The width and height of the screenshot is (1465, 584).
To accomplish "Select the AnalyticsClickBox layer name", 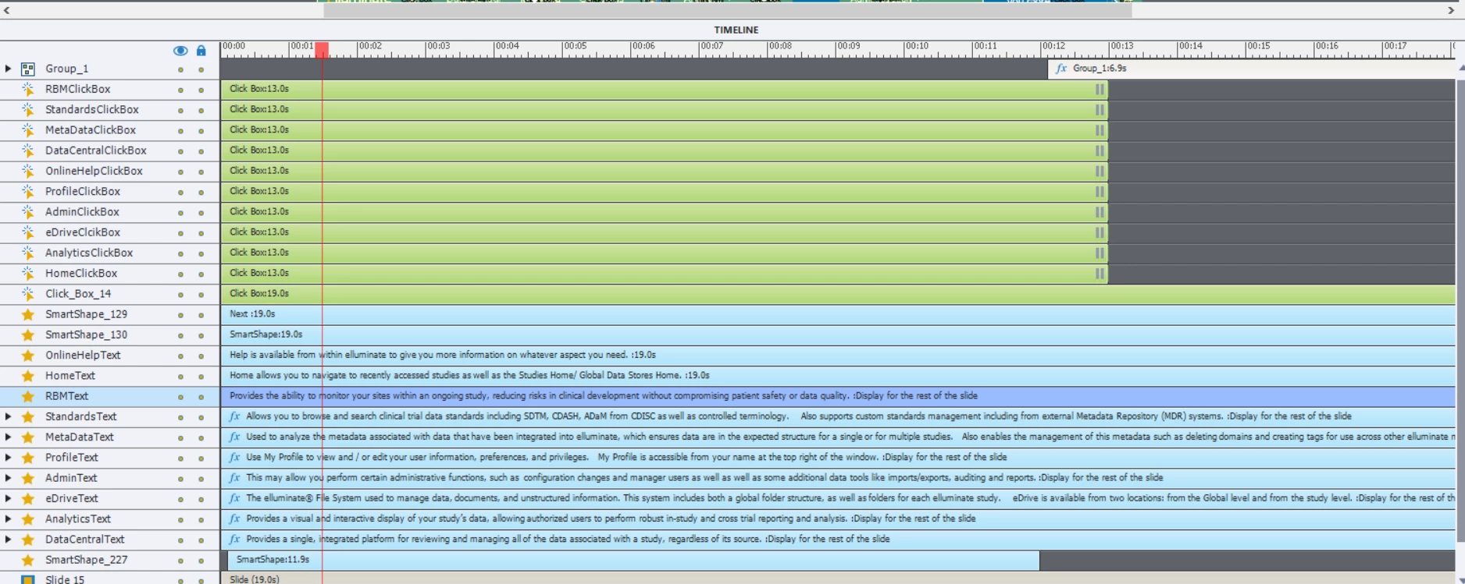I will tap(89, 253).
